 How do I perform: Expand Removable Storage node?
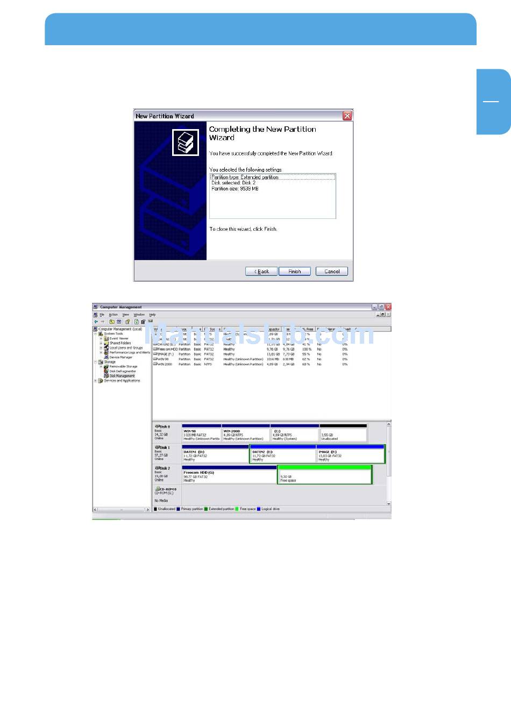coord(101,366)
